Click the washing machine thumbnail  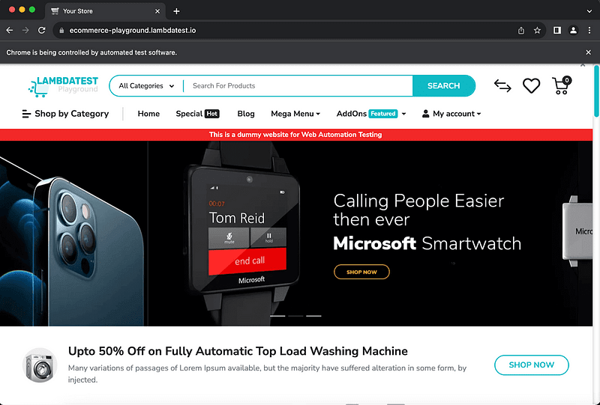[x=40, y=365]
